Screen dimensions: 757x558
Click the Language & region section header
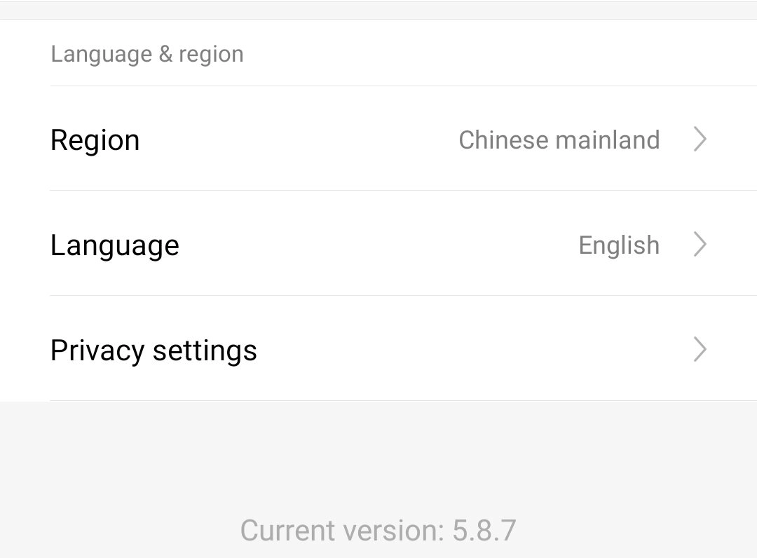146,54
